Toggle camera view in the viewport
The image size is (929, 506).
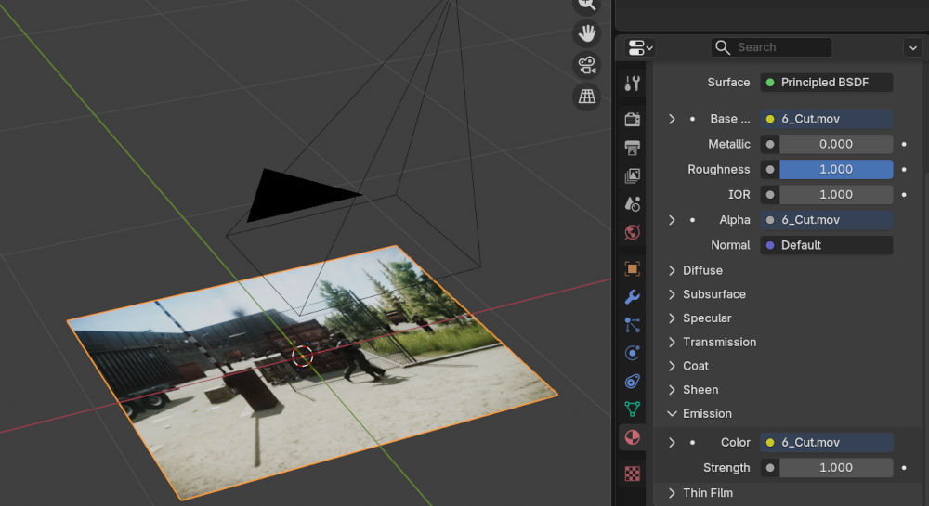[x=586, y=65]
